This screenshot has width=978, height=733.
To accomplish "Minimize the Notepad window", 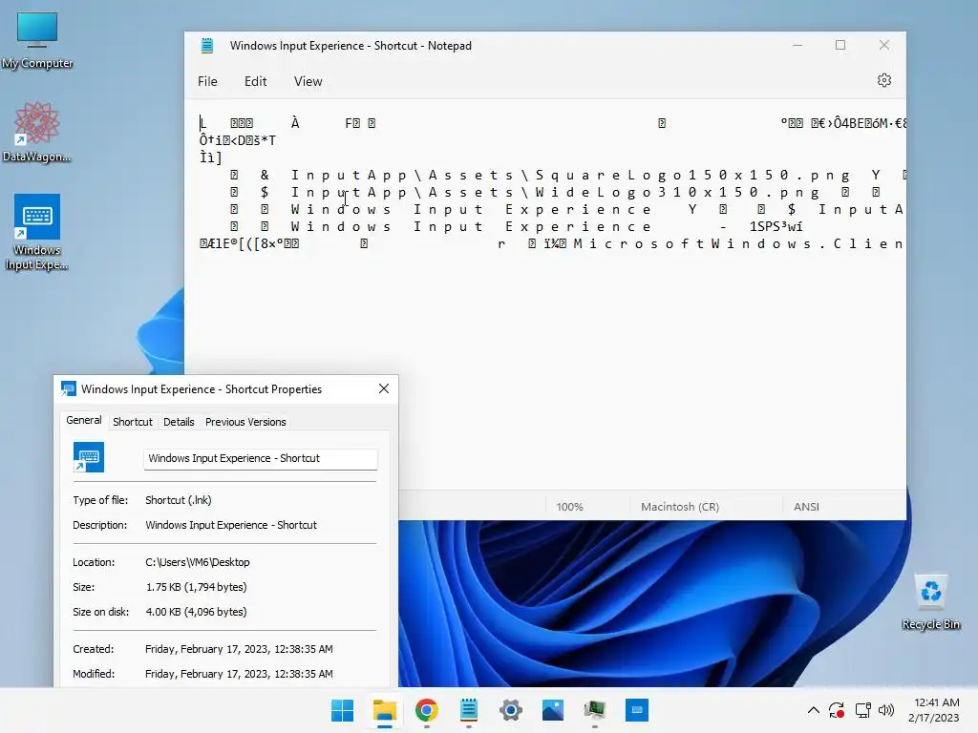I will click(x=797, y=45).
